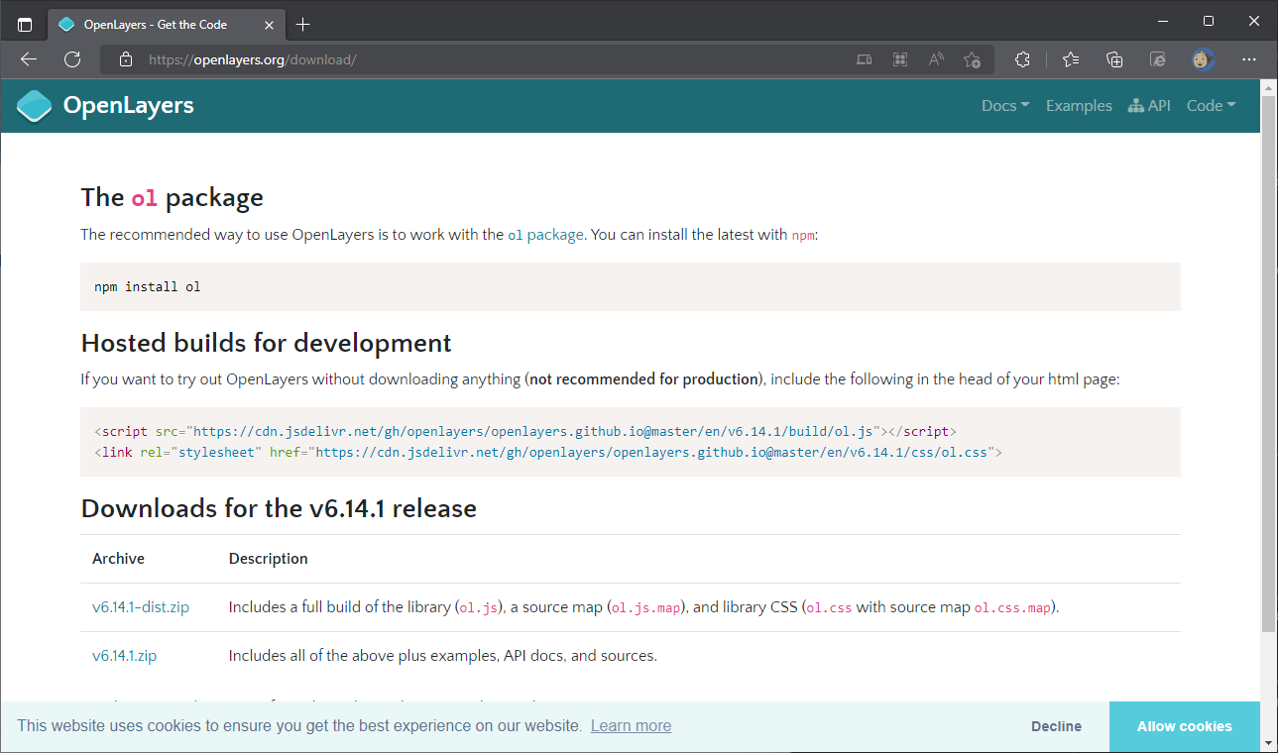
Task: Click Allow cookies button
Action: click(x=1185, y=726)
